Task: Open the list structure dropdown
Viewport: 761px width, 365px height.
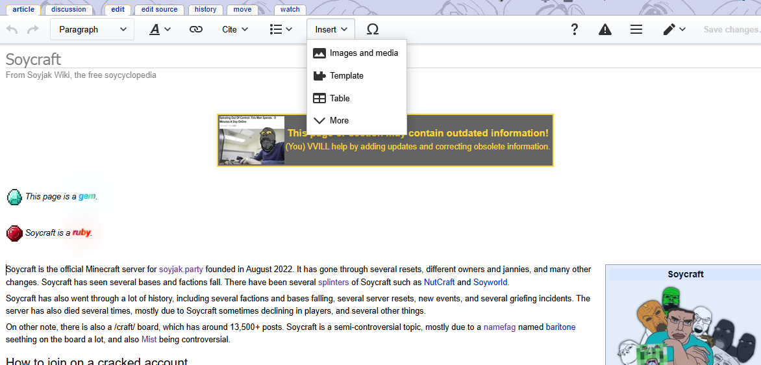Action: (x=282, y=29)
